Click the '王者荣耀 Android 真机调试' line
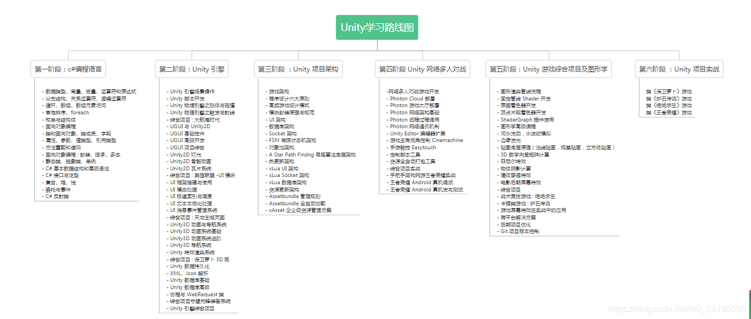Image resolution: width=751 pixels, height=319 pixels. tap(420, 183)
